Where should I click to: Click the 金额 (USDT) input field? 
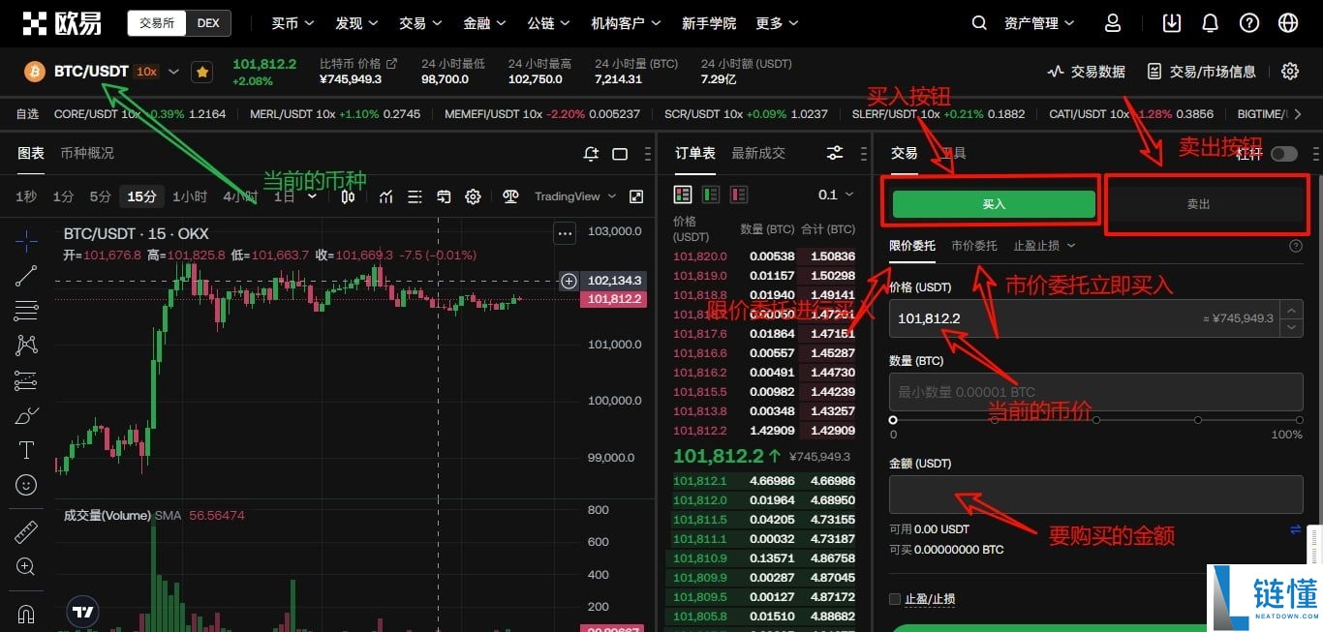1096,495
